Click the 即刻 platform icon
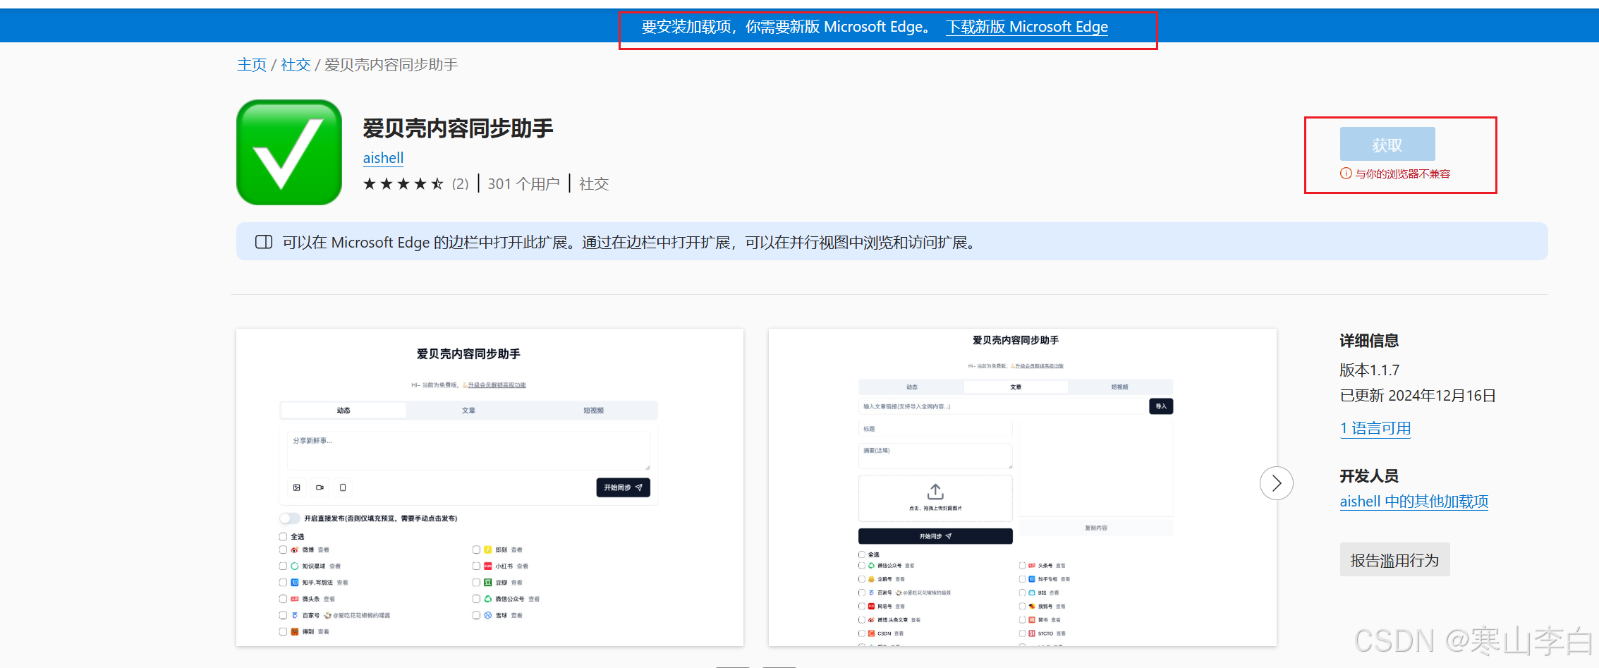This screenshot has height=668, width=1599. [x=487, y=549]
